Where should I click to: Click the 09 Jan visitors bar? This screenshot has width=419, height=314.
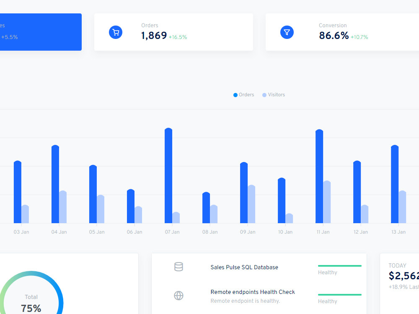pos(251,204)
